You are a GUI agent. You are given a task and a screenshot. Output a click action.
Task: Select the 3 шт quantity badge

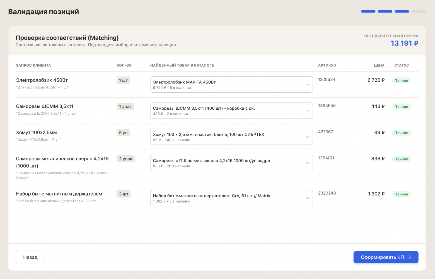124,194
